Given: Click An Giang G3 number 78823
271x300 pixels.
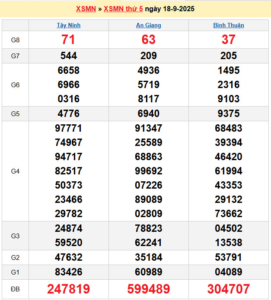Looking at the screenshot, I should [x=148, y=228].
